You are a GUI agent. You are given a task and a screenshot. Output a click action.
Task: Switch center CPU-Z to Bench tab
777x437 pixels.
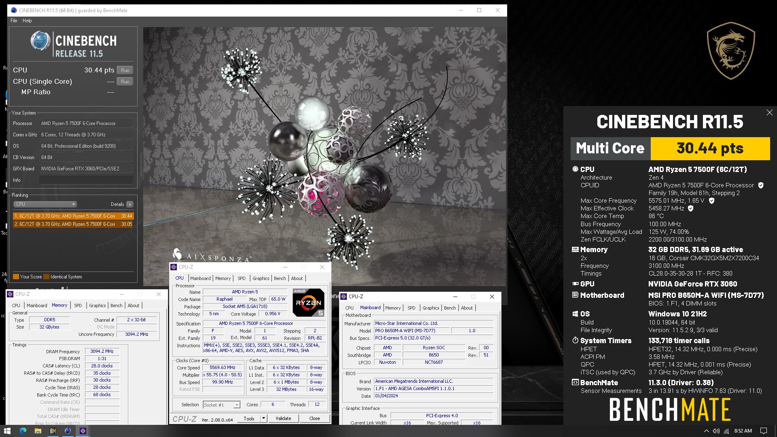280,278
